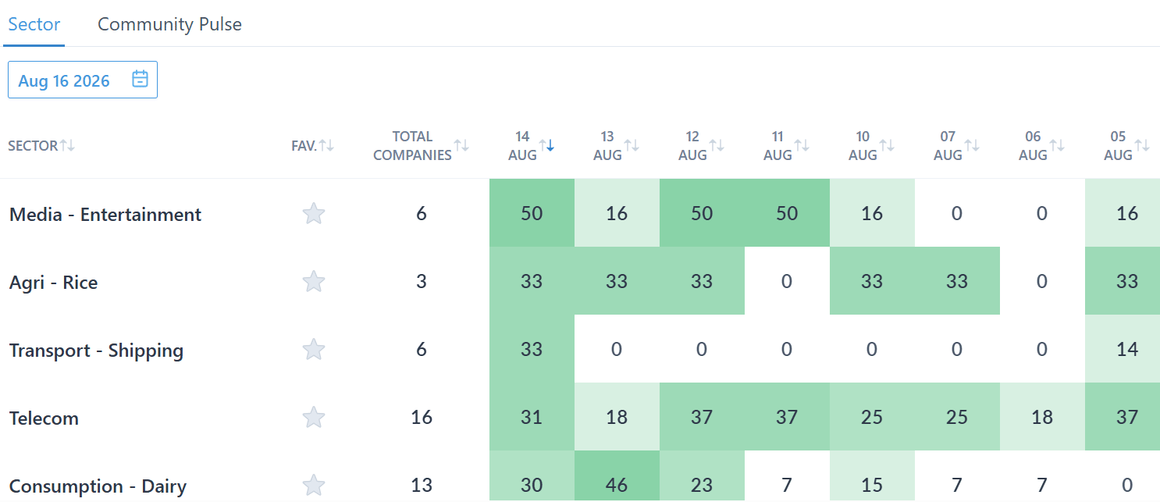Sort by the 07 AUG column

972,145
